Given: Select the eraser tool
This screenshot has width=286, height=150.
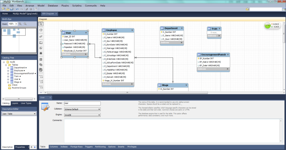Looking at the screenshot, I should [41, 36].
